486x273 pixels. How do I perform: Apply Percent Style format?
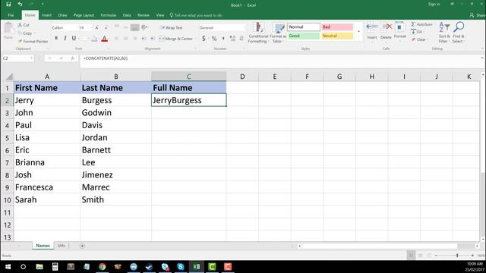click(x=214, y=39)
